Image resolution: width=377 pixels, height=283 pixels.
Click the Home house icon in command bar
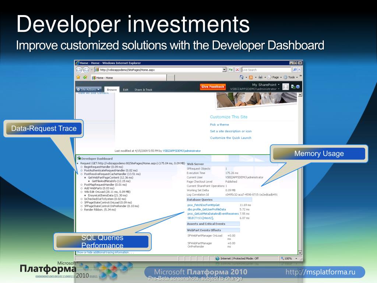242,77
